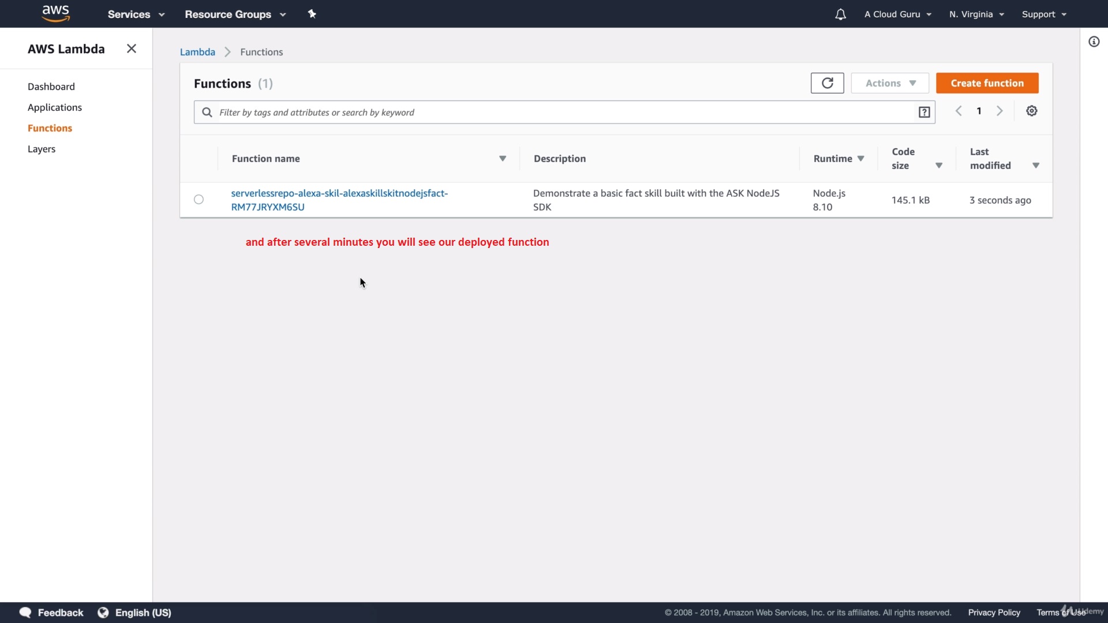Screen dimensions: 1108x623
Task: Click the AWS logo home icon
Action: [56, 13]
